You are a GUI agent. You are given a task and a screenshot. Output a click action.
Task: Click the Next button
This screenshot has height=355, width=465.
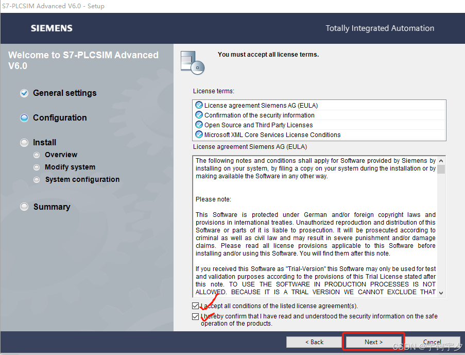tap(373, 342)
